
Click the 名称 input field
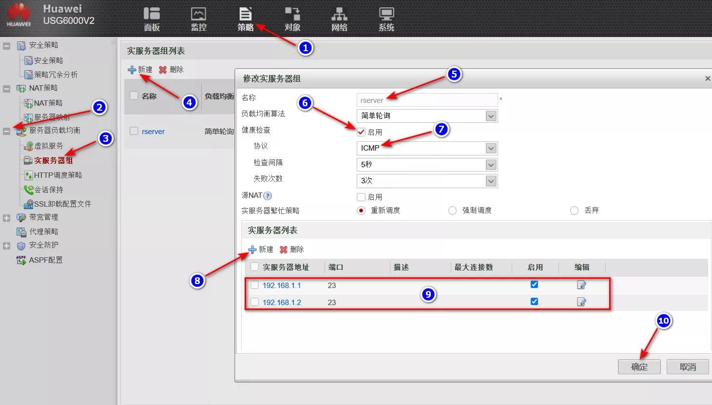tap(426, 100)
